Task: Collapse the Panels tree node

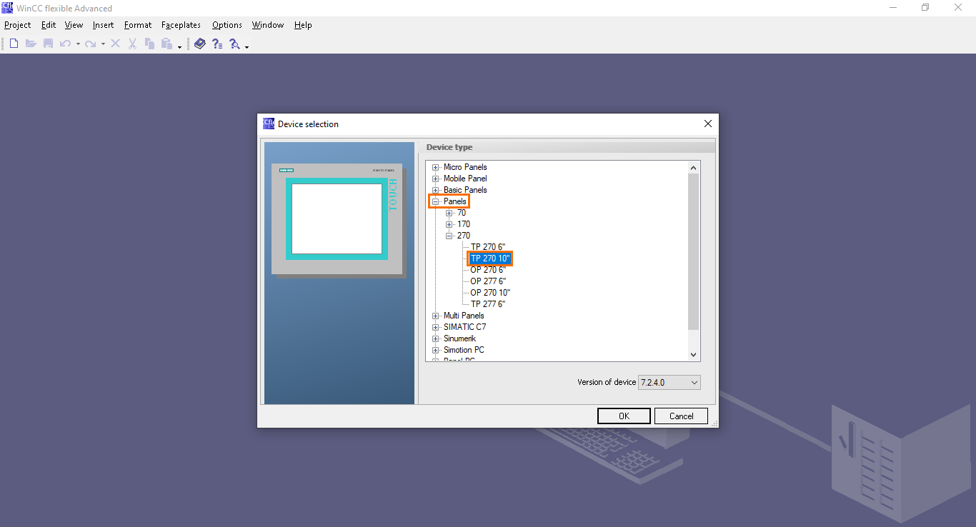Action: tap(436, 201)
